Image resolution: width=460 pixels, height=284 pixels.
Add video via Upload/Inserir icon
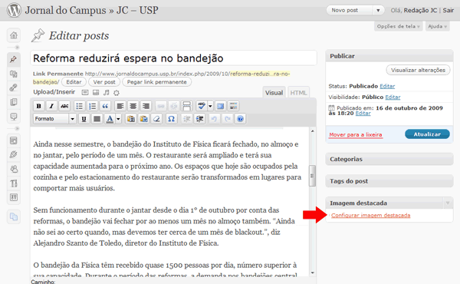click(96, 93)
